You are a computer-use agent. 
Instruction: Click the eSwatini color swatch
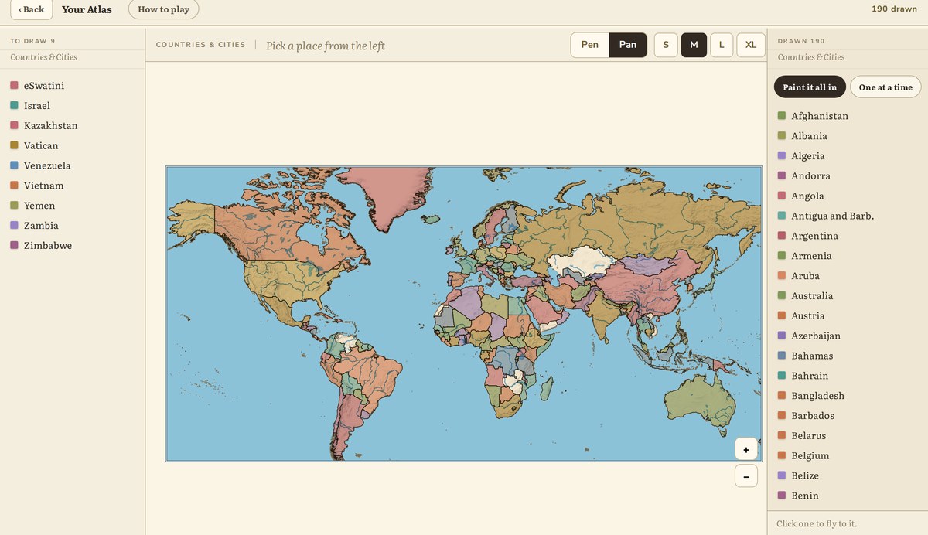click(14, 86)
